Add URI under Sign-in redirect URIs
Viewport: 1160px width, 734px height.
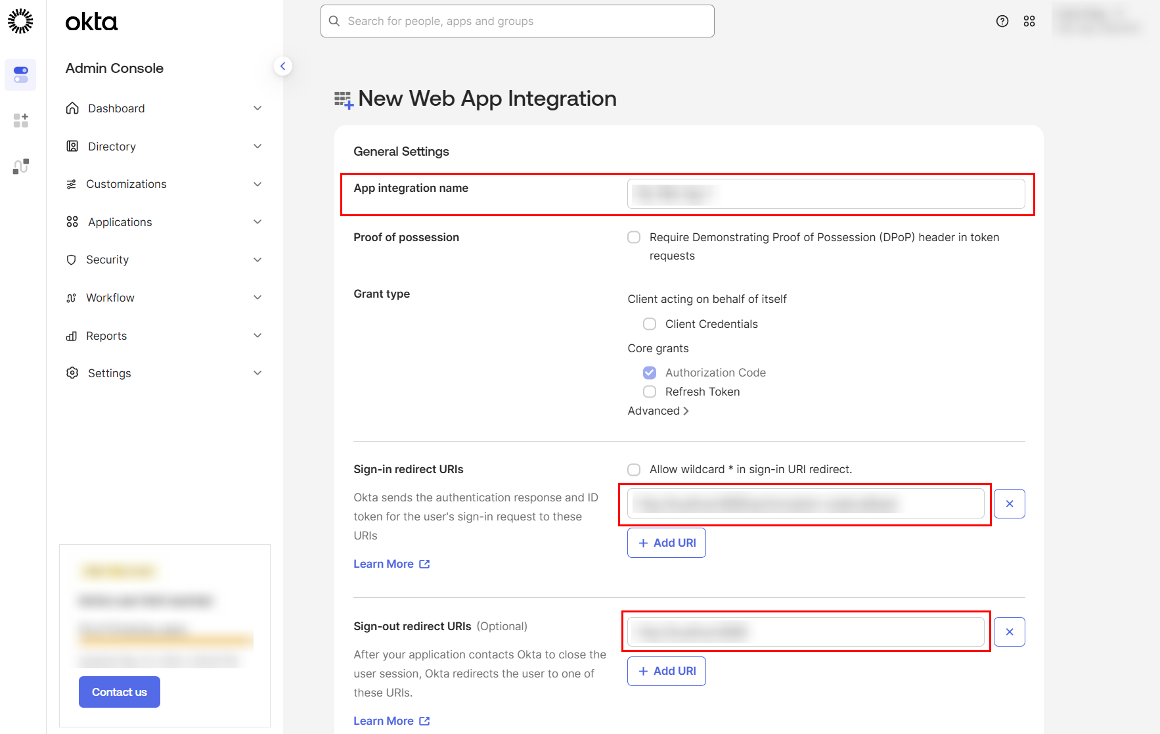click(x=667, y=543)
